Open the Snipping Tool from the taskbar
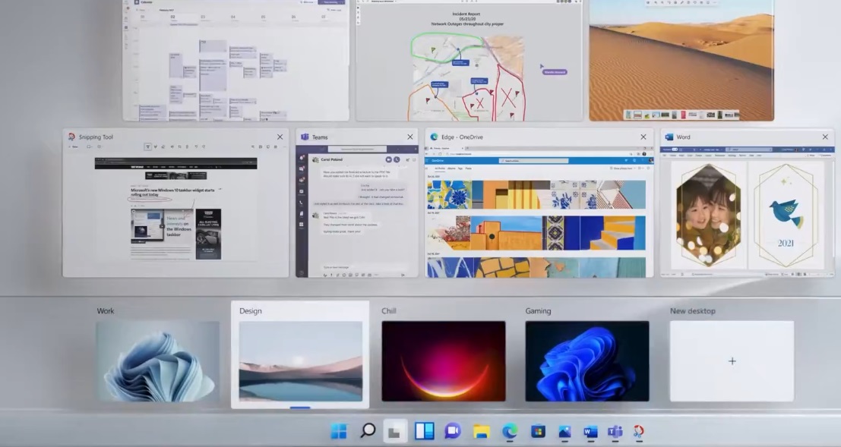Screen dimensions: 841x447 (639, 431)
